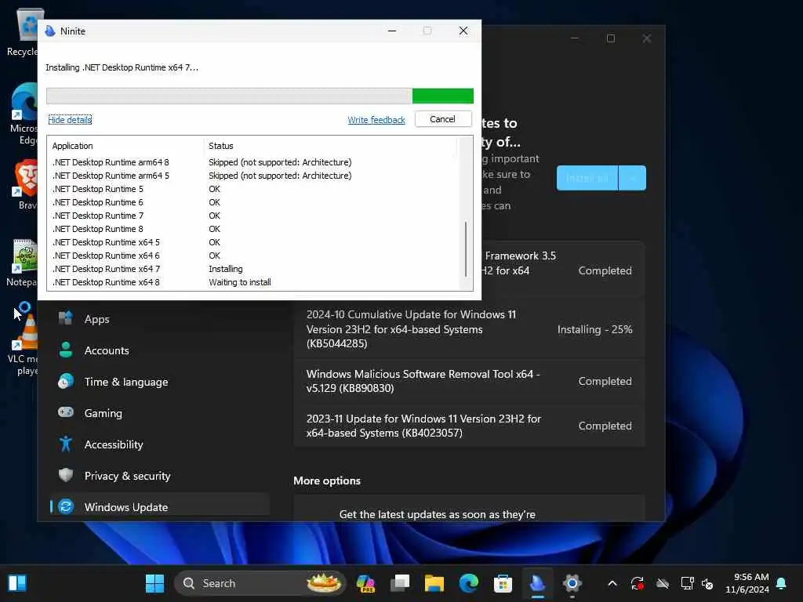The width and height of the screenshot is (803, 602).
Task: Open the Write feedback link
Action: [x=376, y=120]
